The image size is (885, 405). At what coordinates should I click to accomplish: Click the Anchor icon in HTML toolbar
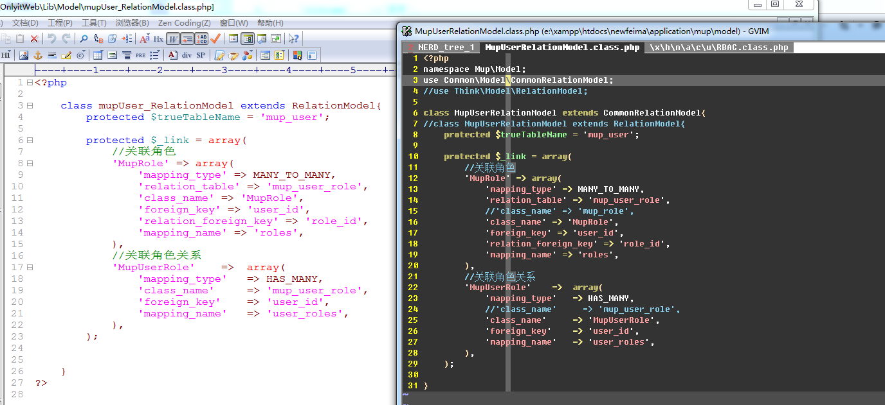click(x=38, y=55)
